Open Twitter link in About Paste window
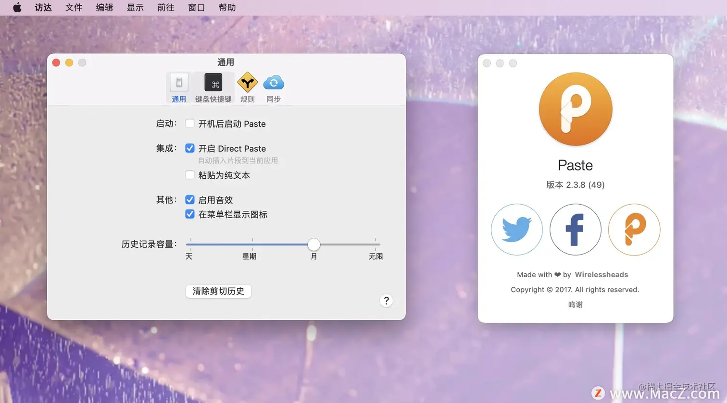 coord(517,230)
